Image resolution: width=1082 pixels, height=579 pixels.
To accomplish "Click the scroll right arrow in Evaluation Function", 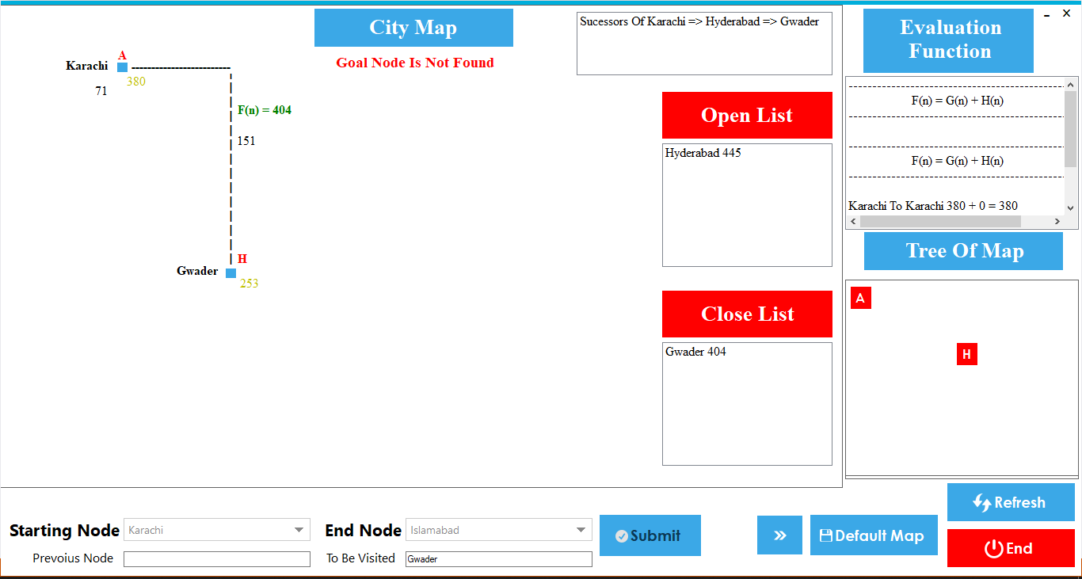I will 1057,222.
